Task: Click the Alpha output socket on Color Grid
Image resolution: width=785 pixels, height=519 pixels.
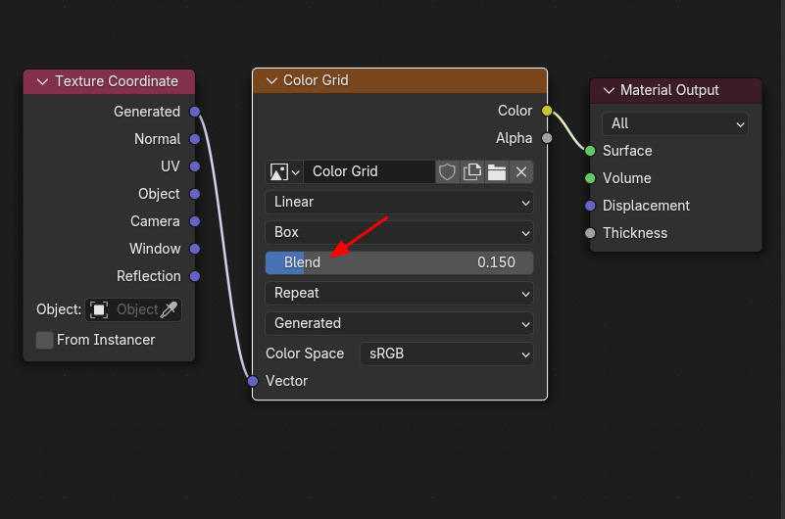Action: [x=547, y=138]
